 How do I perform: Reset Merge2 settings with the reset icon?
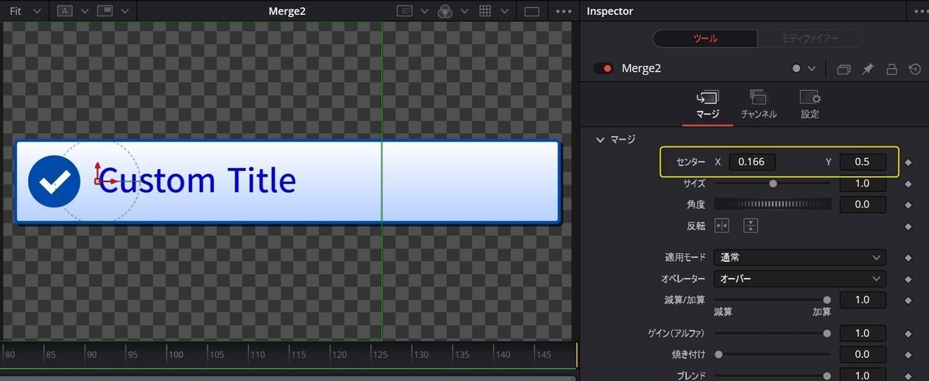tap(915, 69)
